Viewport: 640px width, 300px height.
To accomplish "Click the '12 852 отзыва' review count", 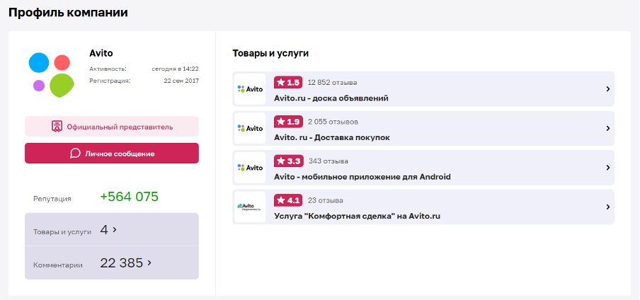I will (332, 82).
